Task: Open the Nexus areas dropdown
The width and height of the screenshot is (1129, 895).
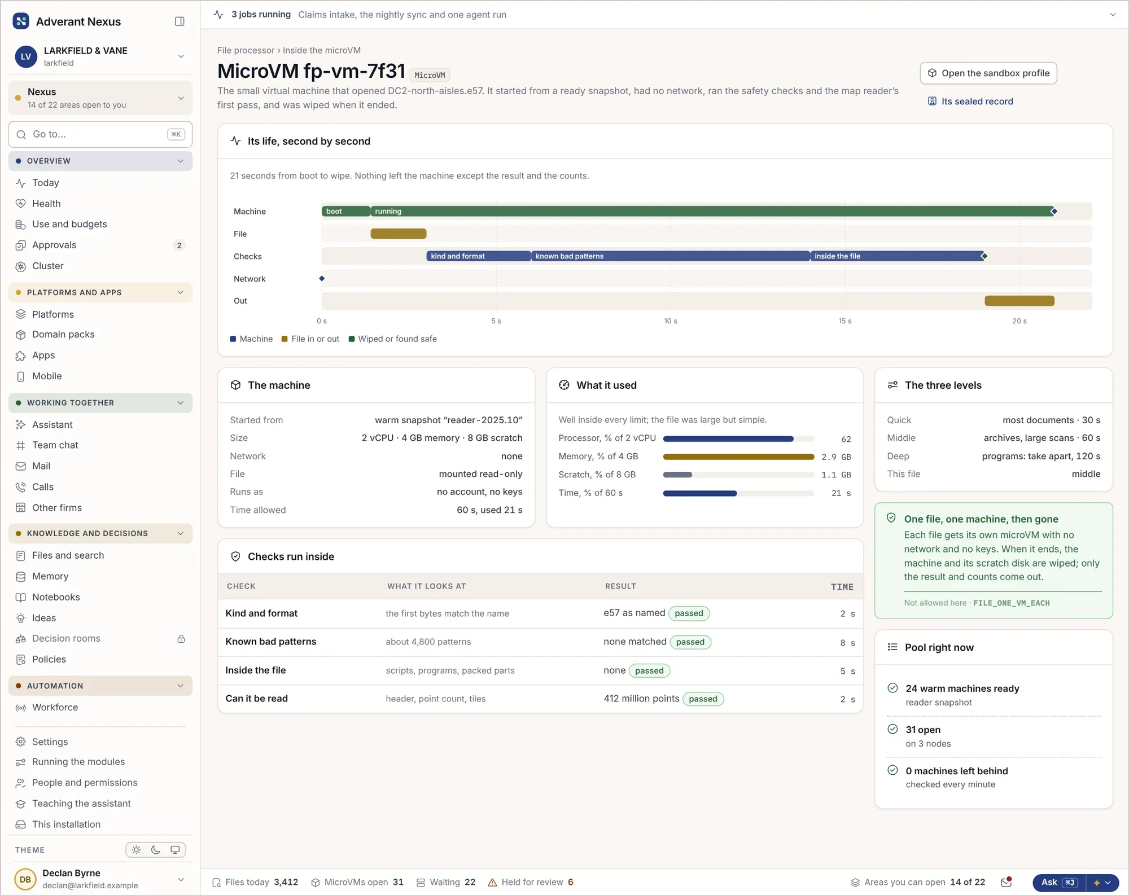Action: (x=100, y=98)
